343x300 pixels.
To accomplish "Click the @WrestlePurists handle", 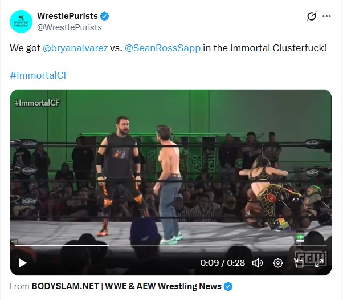I will click(x=70, y=27).
